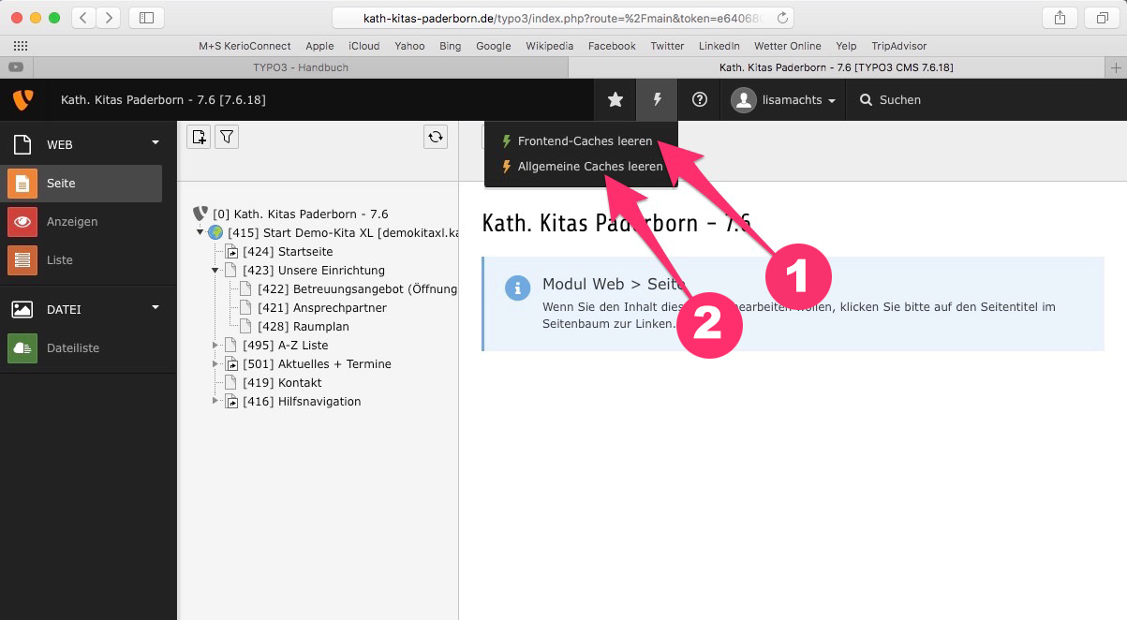Collapse the Unsere Einrichtung tree node
This screenshot has height=620, width=1127.
[215, 270]
